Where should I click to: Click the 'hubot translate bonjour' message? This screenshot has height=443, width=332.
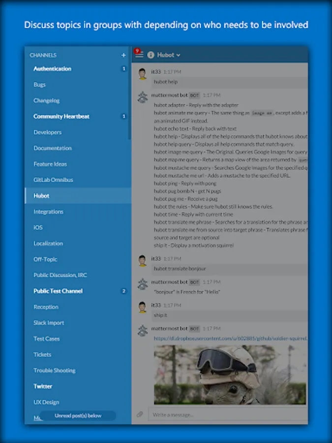tap(180, 269)
